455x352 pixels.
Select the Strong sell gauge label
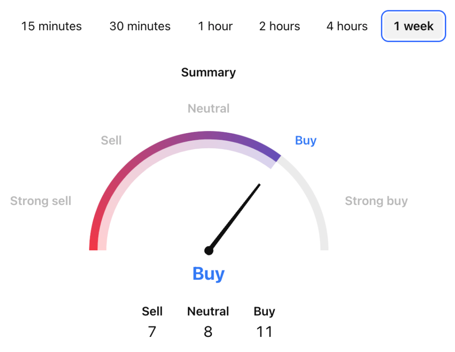41,201
